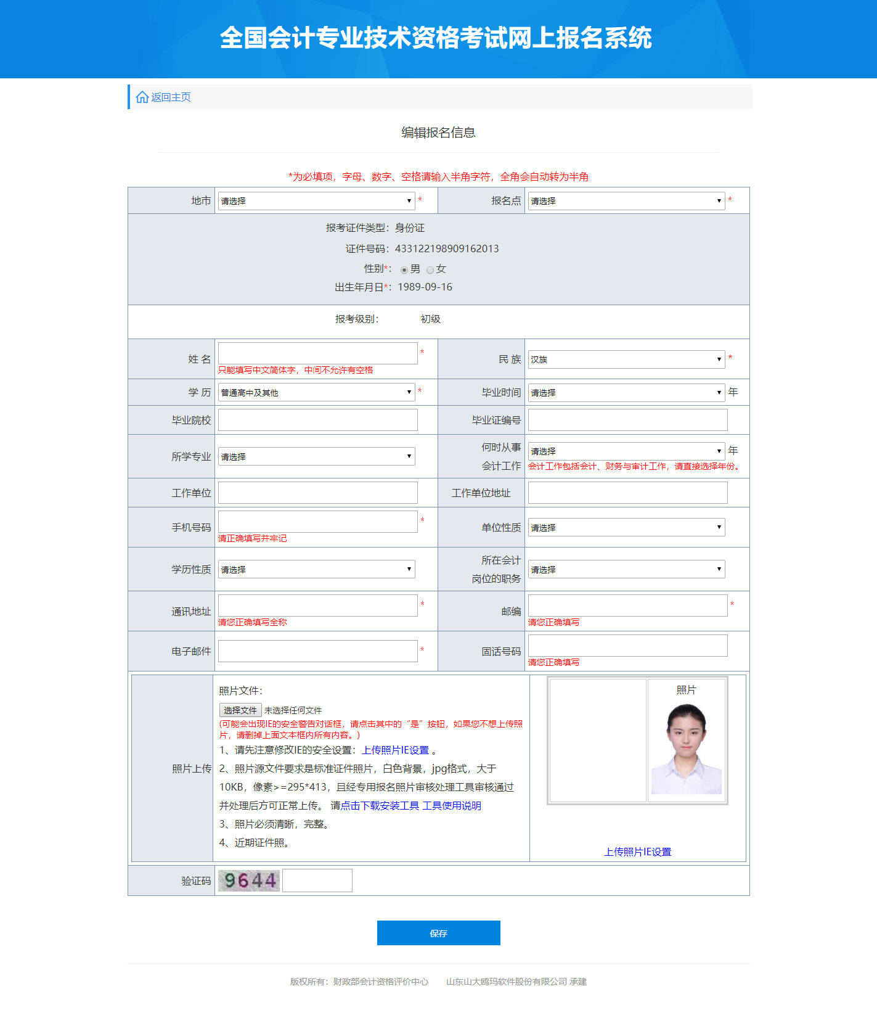Open the 所学专业 major dropdown
Viewport: 877px width, 1018px height.
(x=316, y=457)
